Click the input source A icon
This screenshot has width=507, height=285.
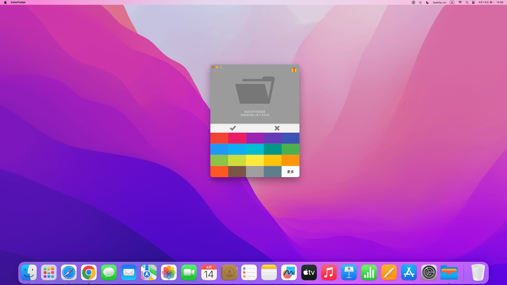click(452, 2)
